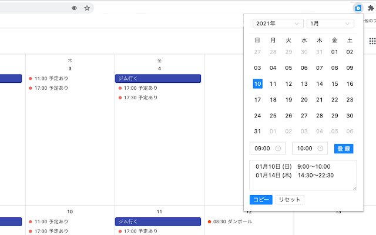
Task: Set start time in the 09:00 field
Action: (267, 149)
